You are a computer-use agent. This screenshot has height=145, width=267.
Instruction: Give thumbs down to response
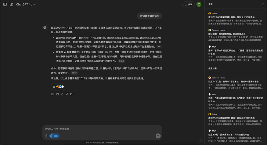tap(67, 94)
